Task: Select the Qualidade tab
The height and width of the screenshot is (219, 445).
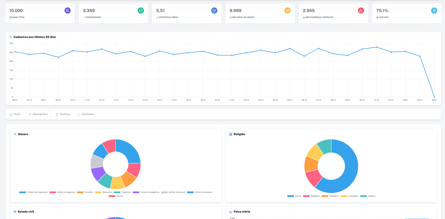Action: [x=86, y=114]
